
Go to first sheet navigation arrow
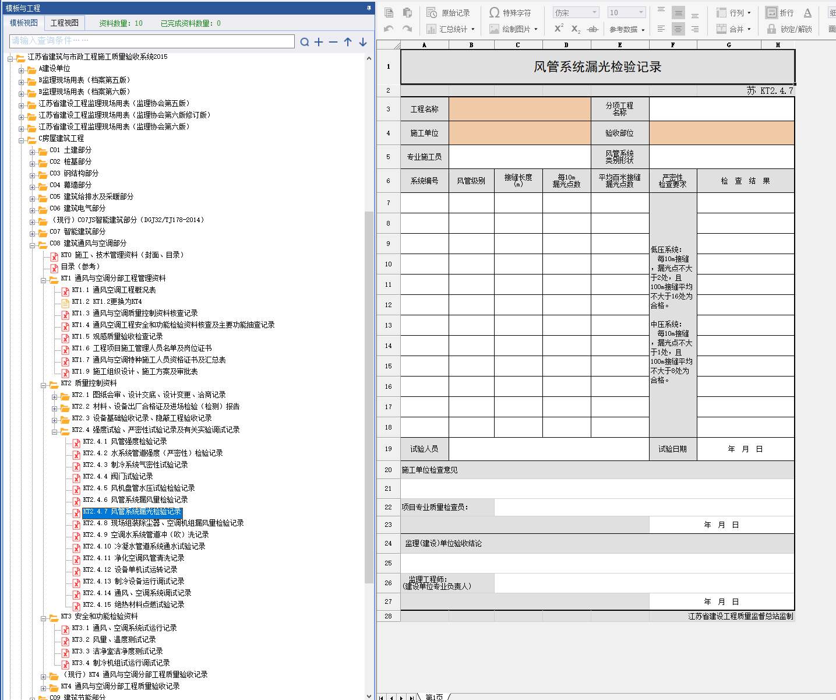click(382, 697)
